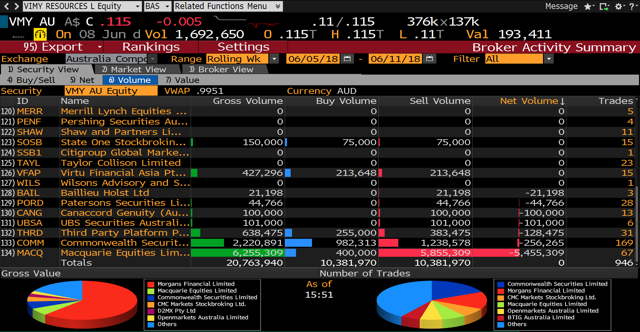Open Canaccord Genuity broker name
Viewport: 640px width, 332px height.
[125, 213]
